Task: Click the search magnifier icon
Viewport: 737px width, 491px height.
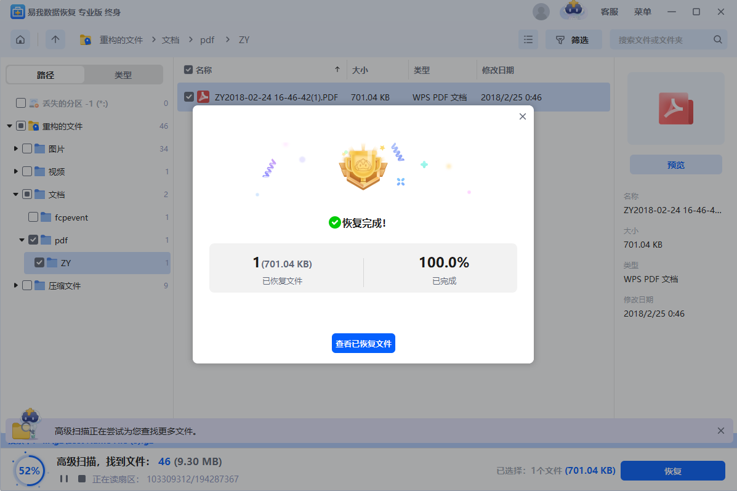Action: tap(717, 40)
